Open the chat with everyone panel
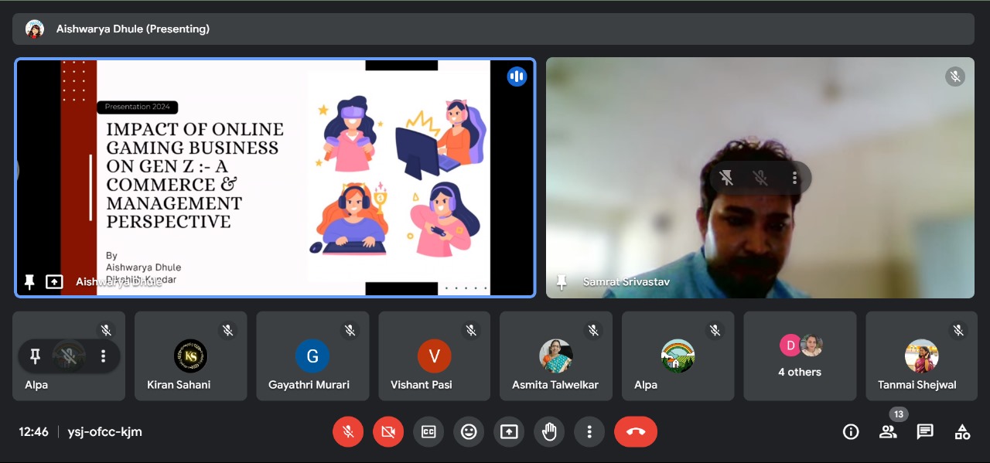Viewport: 990px width, 463px height. (925, 432)
